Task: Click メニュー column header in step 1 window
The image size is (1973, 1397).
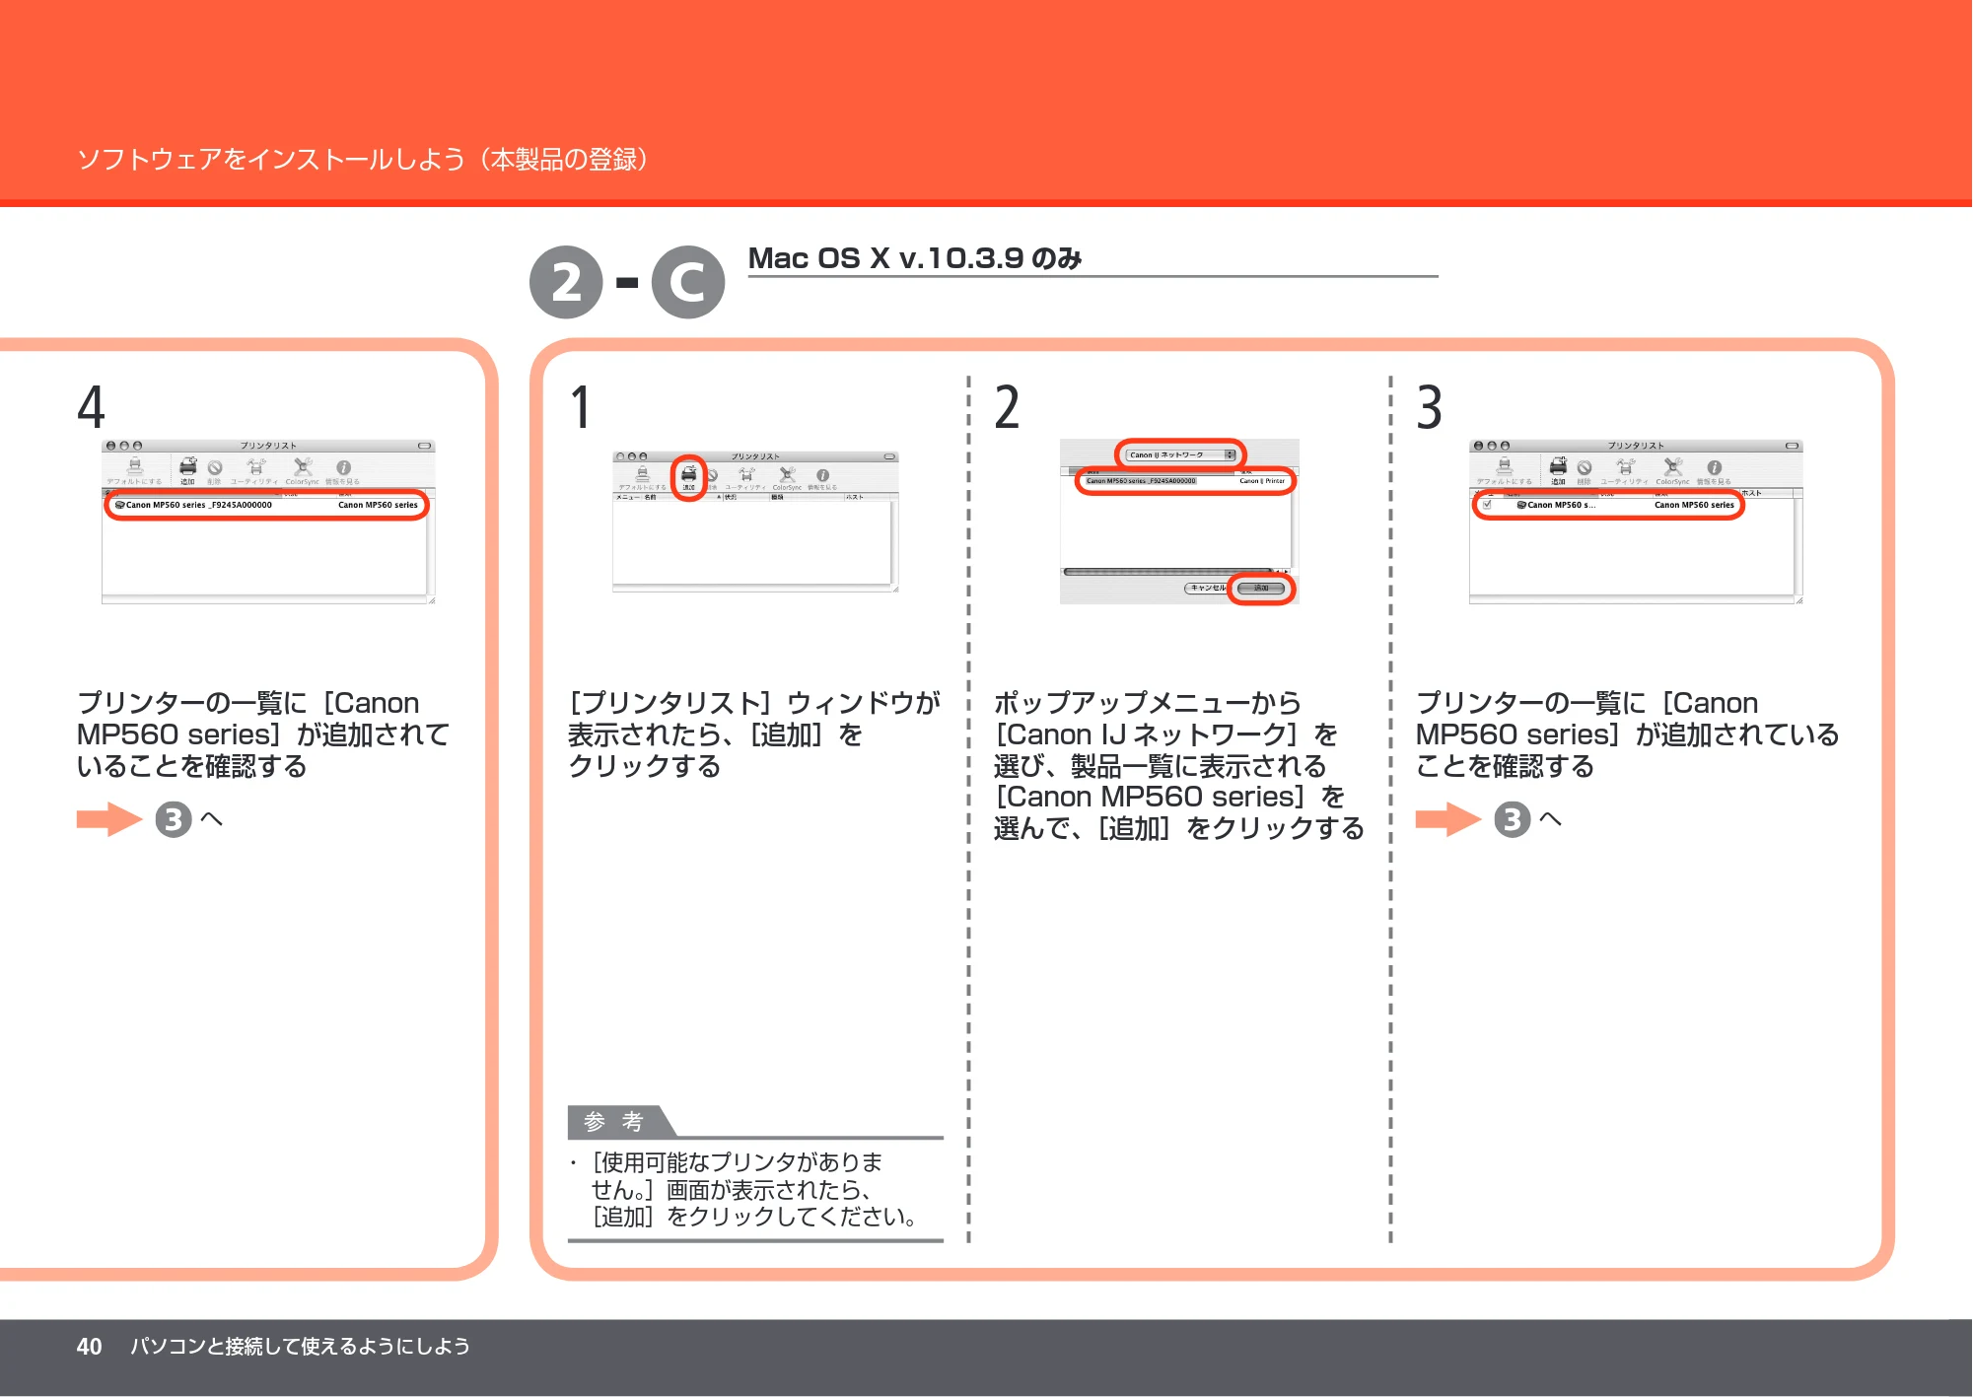Action: coord(627,497)
